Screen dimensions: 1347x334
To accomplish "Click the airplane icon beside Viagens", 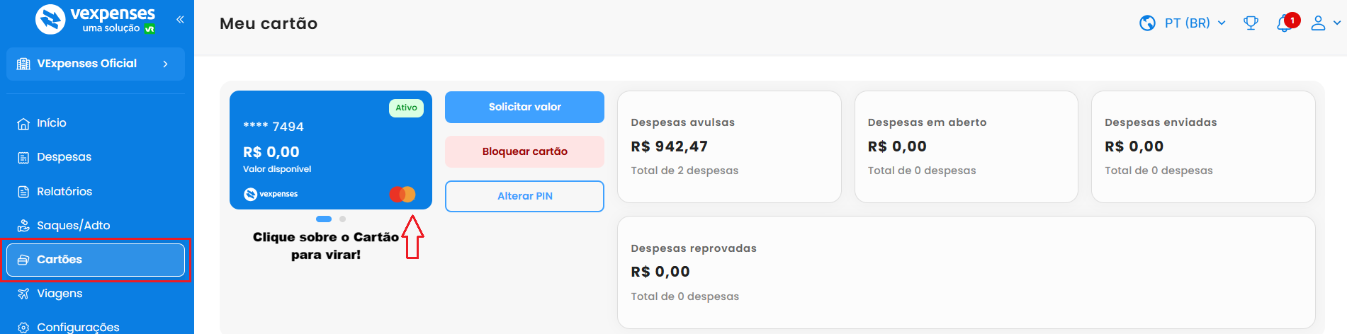I will 23,294.
